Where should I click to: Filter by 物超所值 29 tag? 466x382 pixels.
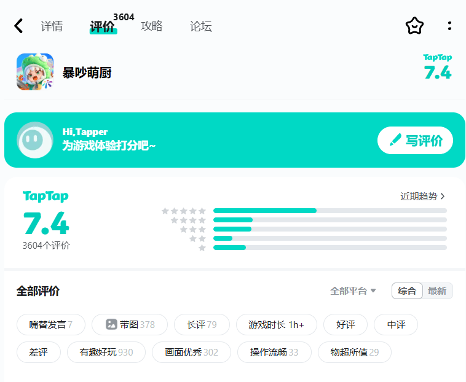point(355,353)
